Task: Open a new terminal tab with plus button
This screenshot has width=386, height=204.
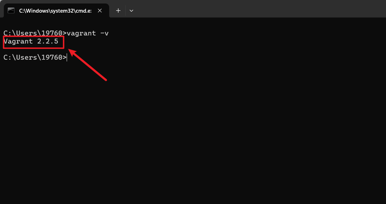Action: pos(118,11)
